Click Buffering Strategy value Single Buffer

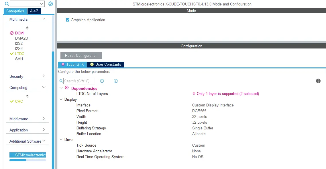(x=203, y=128)
